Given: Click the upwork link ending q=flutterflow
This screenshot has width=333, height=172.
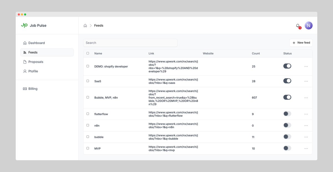Looking at the screenshot, I should point(173,114).
